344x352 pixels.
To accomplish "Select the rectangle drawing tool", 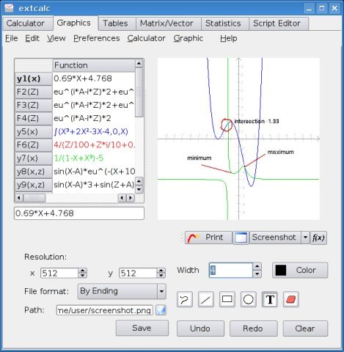I will (x=227, y=299).
